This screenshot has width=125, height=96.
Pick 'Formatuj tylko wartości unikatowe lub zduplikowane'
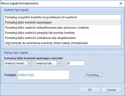click(62, 38)
